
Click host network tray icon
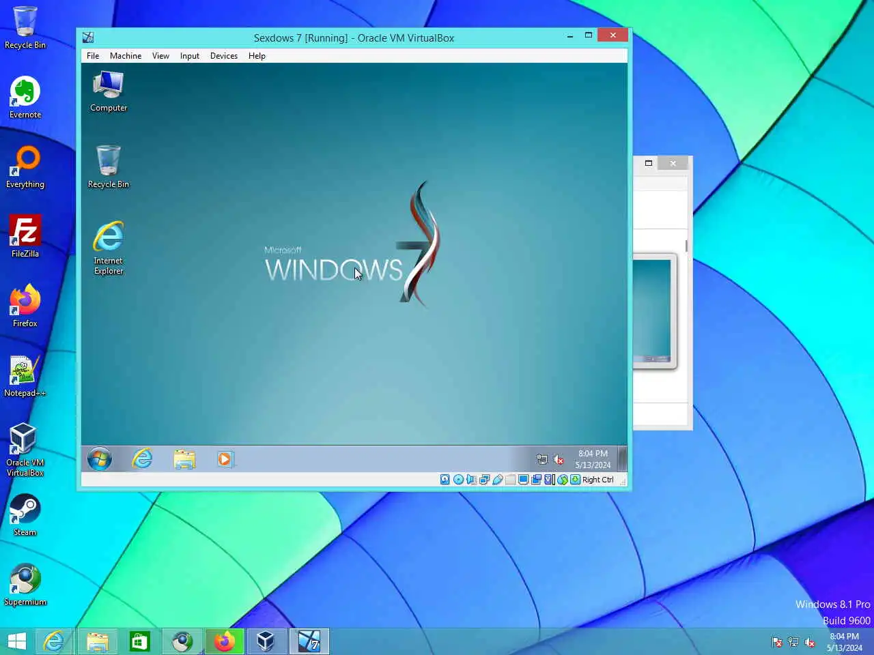[x=793, y=642]
